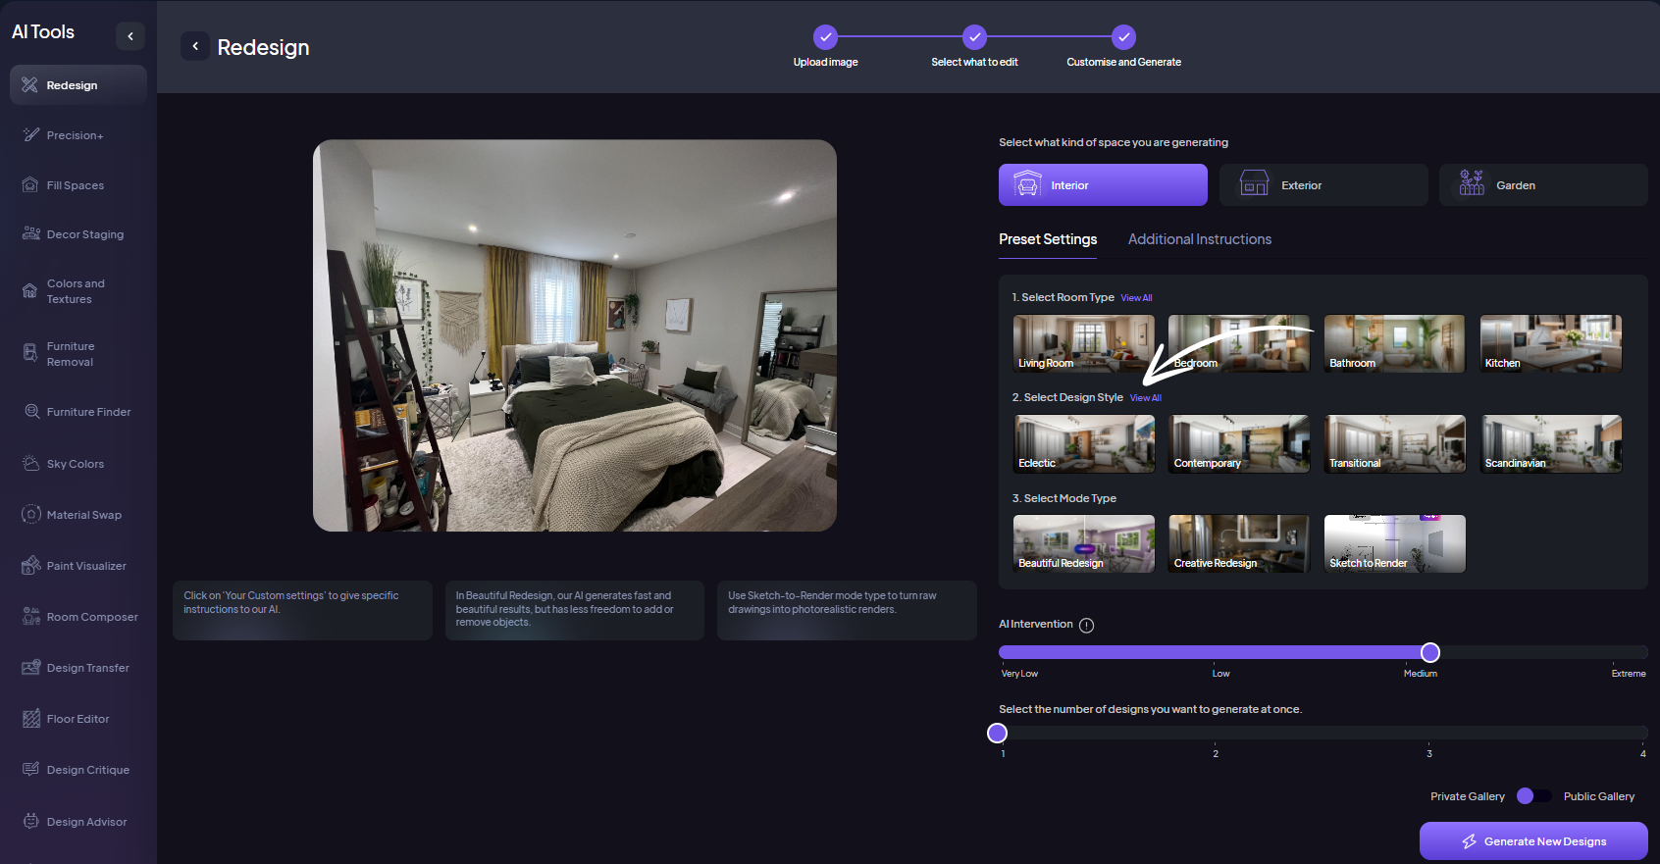Click the AI Intervention info icon
This screenshot has height=864, width=1660.
pos(1086,626)
